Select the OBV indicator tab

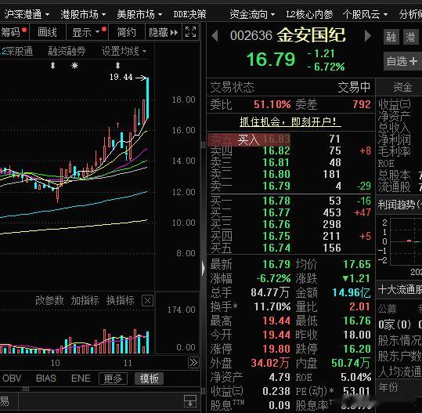(x=12, y=379)
